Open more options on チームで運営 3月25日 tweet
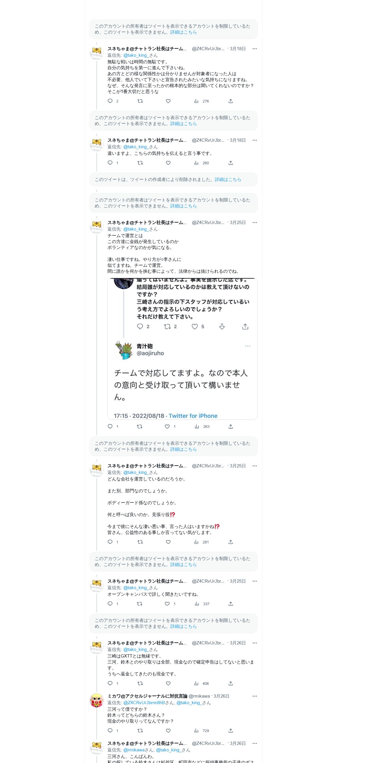Screen dimensions: 381x763 pyautogui.click(x=255, y=223)
